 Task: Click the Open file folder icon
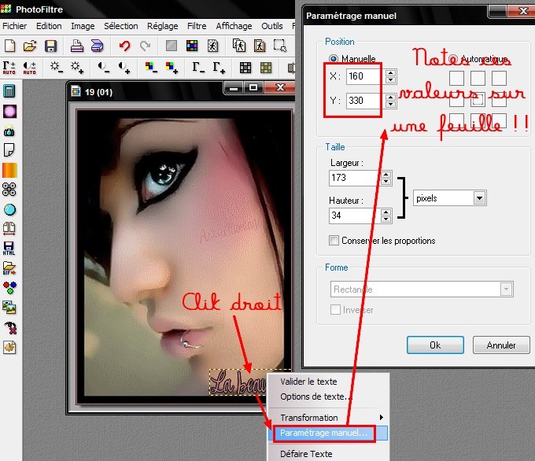pyautogui.click(x=30, y=46)
